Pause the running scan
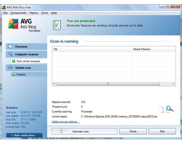Image resolution: width=182 pixels, height=141 pixels. [133, 131]
